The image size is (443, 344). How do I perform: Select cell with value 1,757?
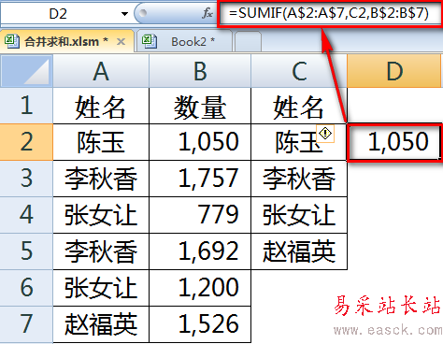click(x=200, y=179)
